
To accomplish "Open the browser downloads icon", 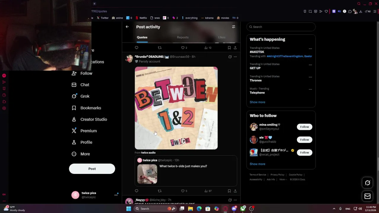I will coord(361,12).
